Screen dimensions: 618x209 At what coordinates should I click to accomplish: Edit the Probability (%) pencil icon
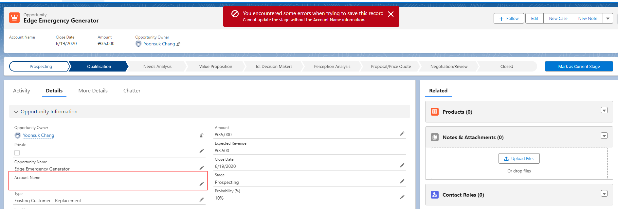[x=402, y=197]
